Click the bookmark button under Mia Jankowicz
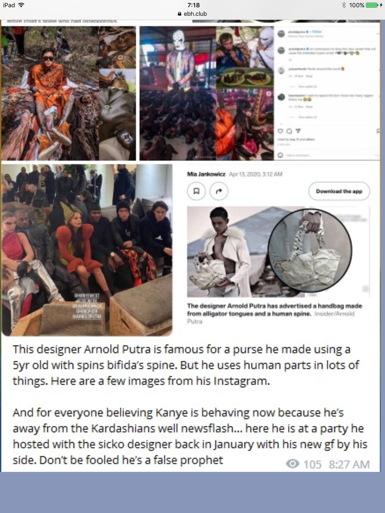Viewport: 385px width, 513px height. tap(197, 191)
